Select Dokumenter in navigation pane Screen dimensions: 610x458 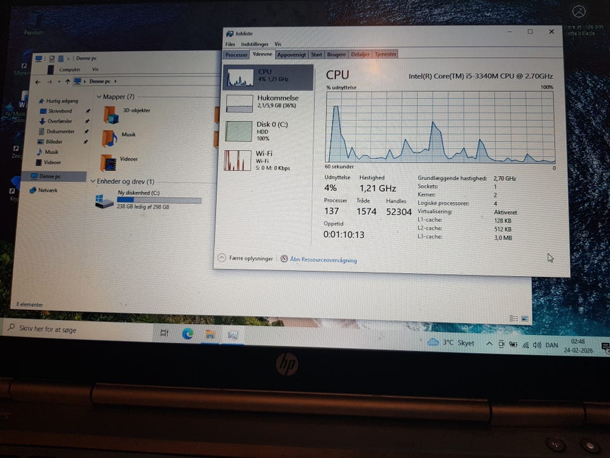(x=57, y=131)
